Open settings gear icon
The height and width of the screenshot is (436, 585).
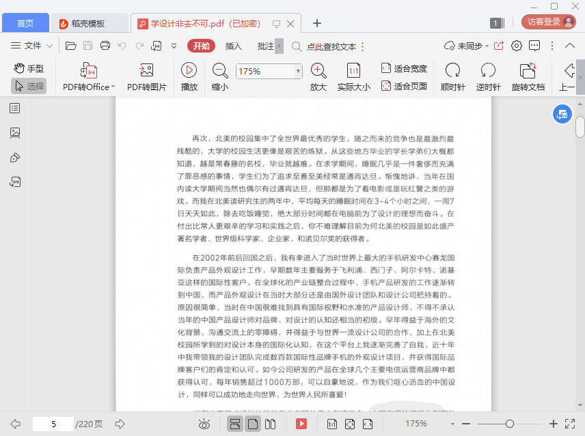517,46
